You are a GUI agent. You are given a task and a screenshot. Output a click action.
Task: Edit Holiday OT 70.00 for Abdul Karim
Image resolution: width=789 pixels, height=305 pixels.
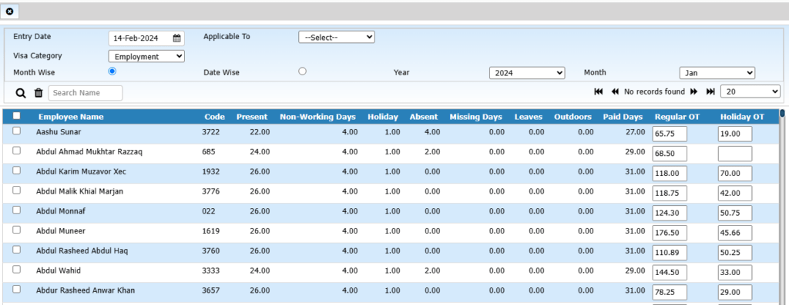735,174
